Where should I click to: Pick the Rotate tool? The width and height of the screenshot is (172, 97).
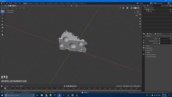coord(2,21)
